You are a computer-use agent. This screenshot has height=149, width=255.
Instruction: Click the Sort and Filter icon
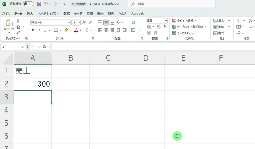click(250, 21)
